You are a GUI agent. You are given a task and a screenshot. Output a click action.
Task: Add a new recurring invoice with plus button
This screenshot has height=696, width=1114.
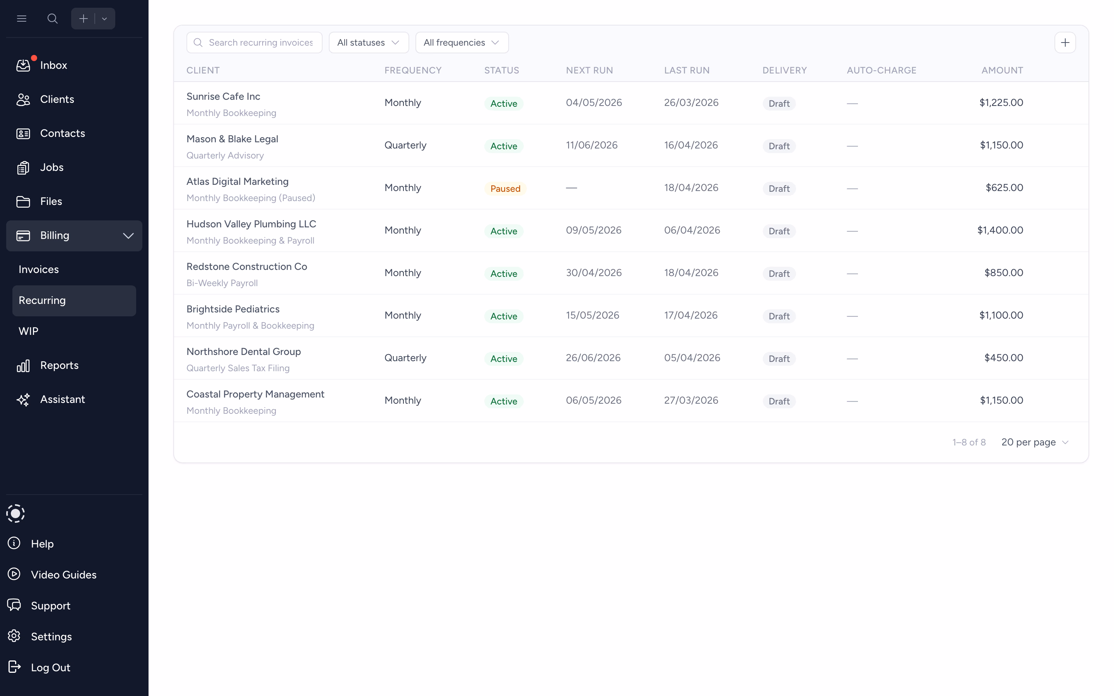1065,43
